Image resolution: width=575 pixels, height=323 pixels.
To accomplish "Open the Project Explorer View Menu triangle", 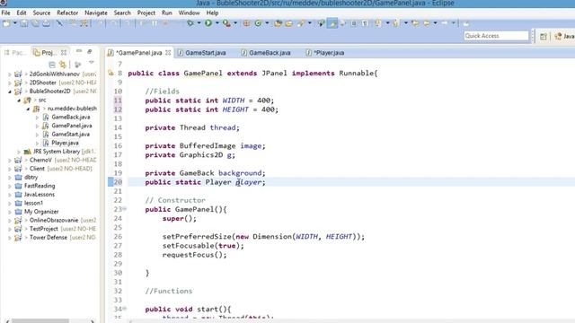I will tap(92, 63).
